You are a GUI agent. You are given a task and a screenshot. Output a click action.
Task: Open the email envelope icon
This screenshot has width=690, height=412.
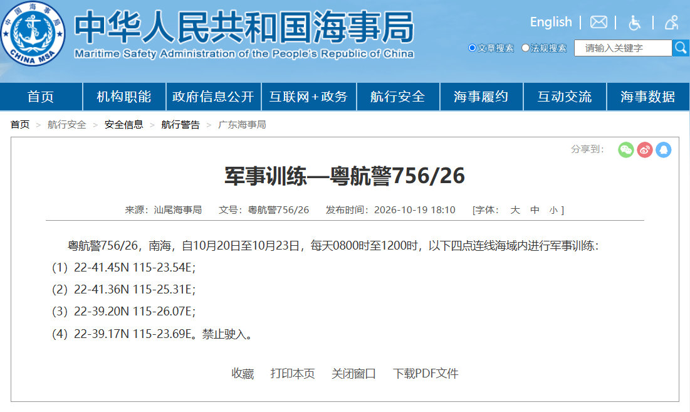599,22
